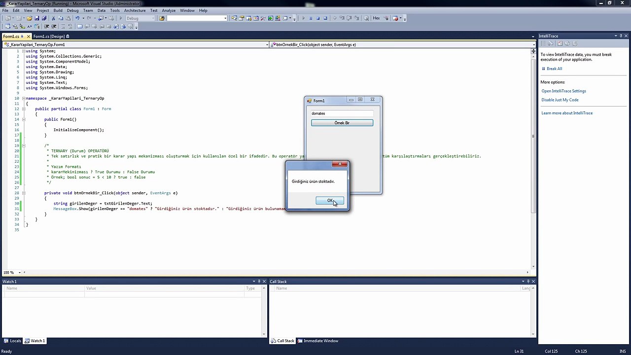Open the Debug configuration dropdown
Viewport: 631px width, 355px height.
pos(140,18)
